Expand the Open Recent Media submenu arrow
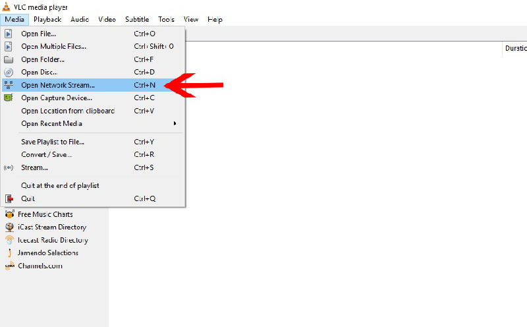This screenshot has height=327, width=527. click(175, 123)
